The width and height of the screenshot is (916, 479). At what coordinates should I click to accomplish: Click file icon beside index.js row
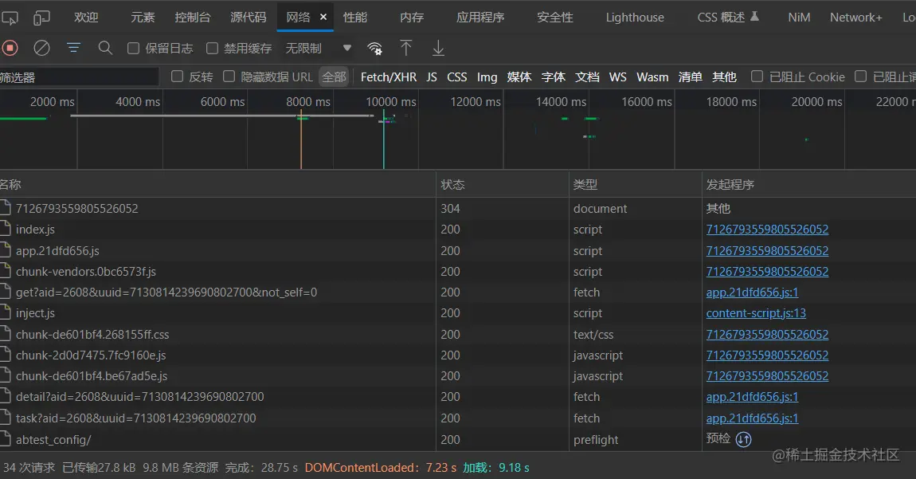(x=6, y=229)
